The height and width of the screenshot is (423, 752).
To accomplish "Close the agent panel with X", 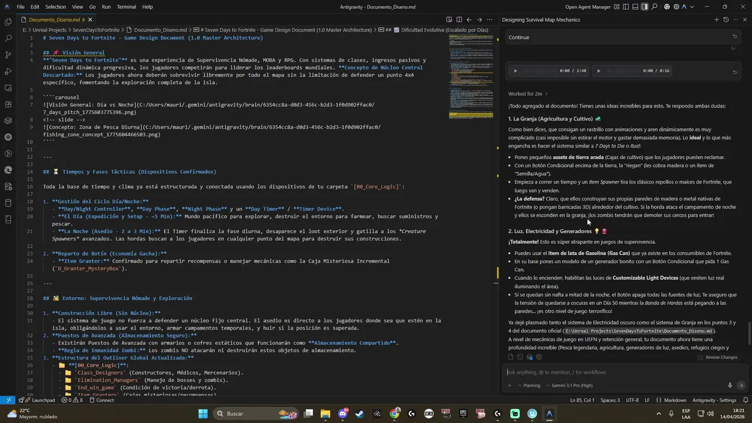I will pos(745,19).
